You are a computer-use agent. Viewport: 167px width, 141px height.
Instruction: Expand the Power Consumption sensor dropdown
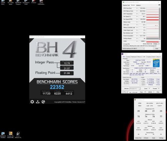pos(137,36)
